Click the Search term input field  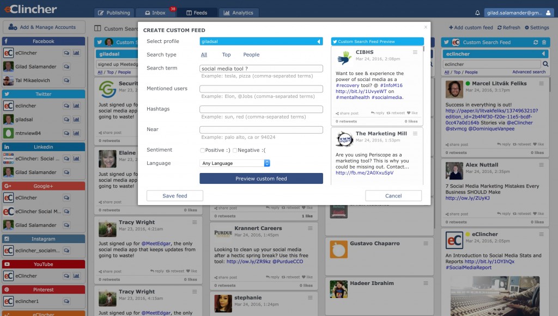tap(261, 69)
